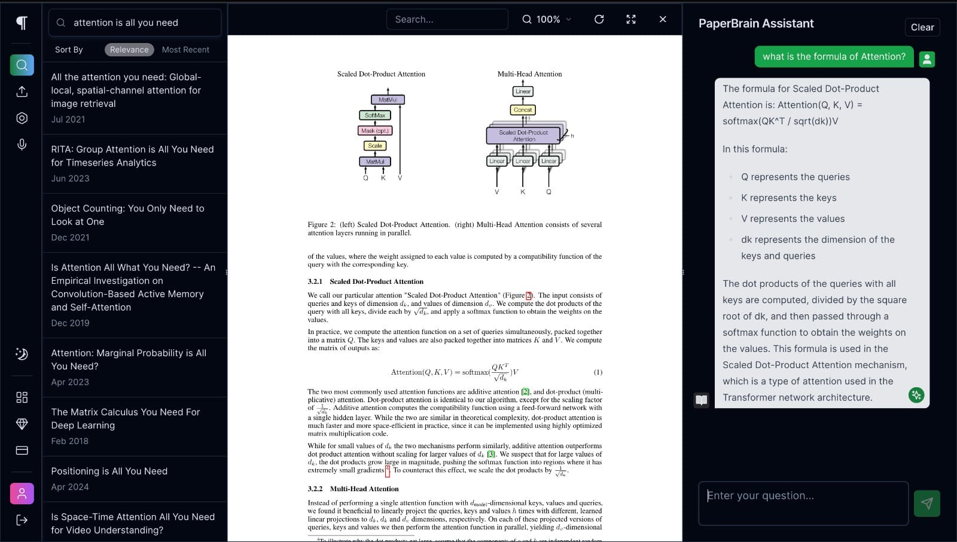This screenshot has width=957, height=542.
Task: Sort results by Relevance
Action: pos(129,50)
